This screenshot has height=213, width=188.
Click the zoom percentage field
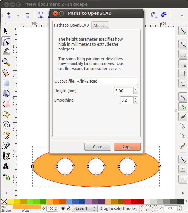point(170,208)
